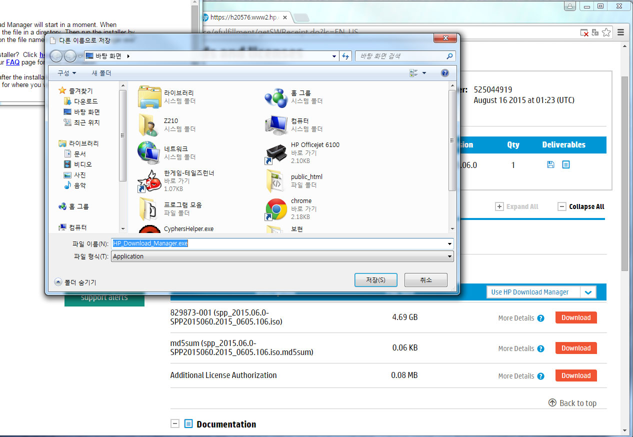Open the 구성 dropdown menu

tap(67, 73)
